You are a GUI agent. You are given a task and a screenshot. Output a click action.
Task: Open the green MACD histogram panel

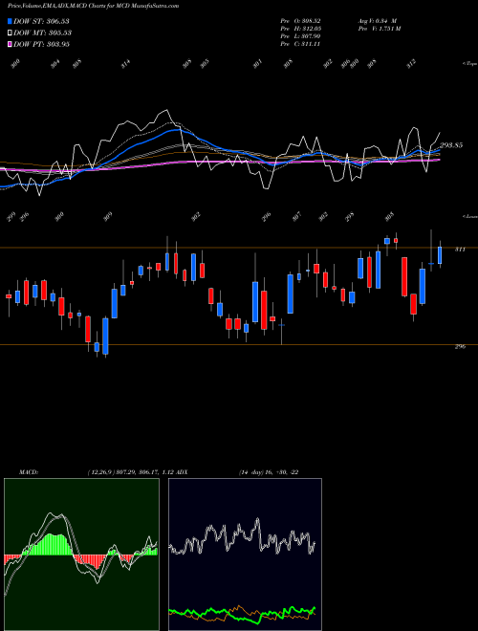click(81, 555)
